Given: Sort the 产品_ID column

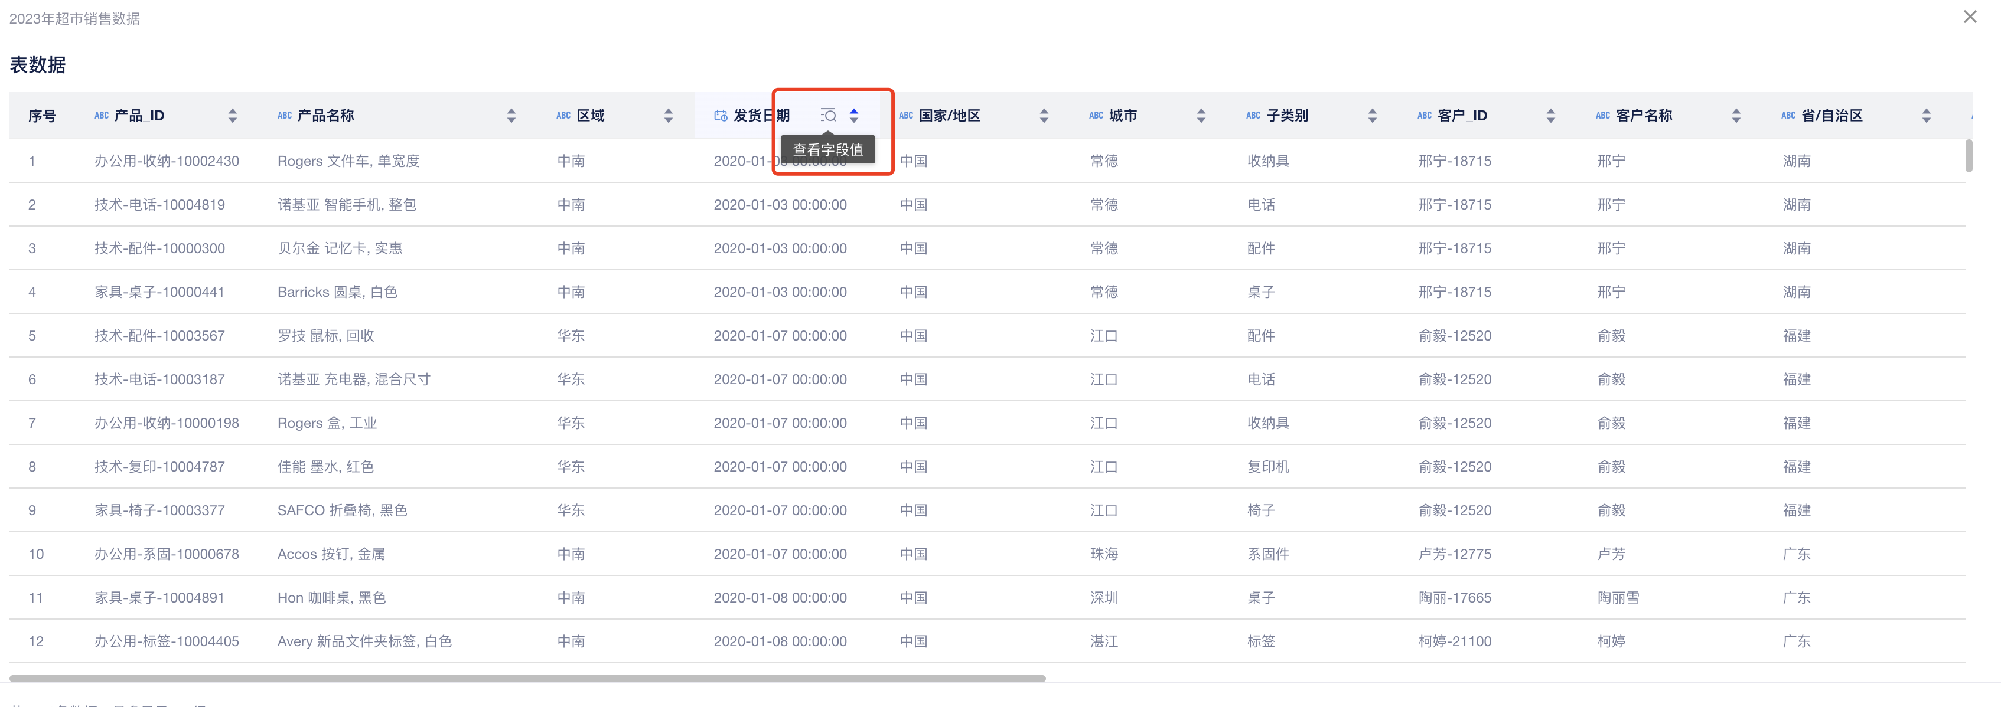Looking at the screenshot, I should click(x=232, y=116).
